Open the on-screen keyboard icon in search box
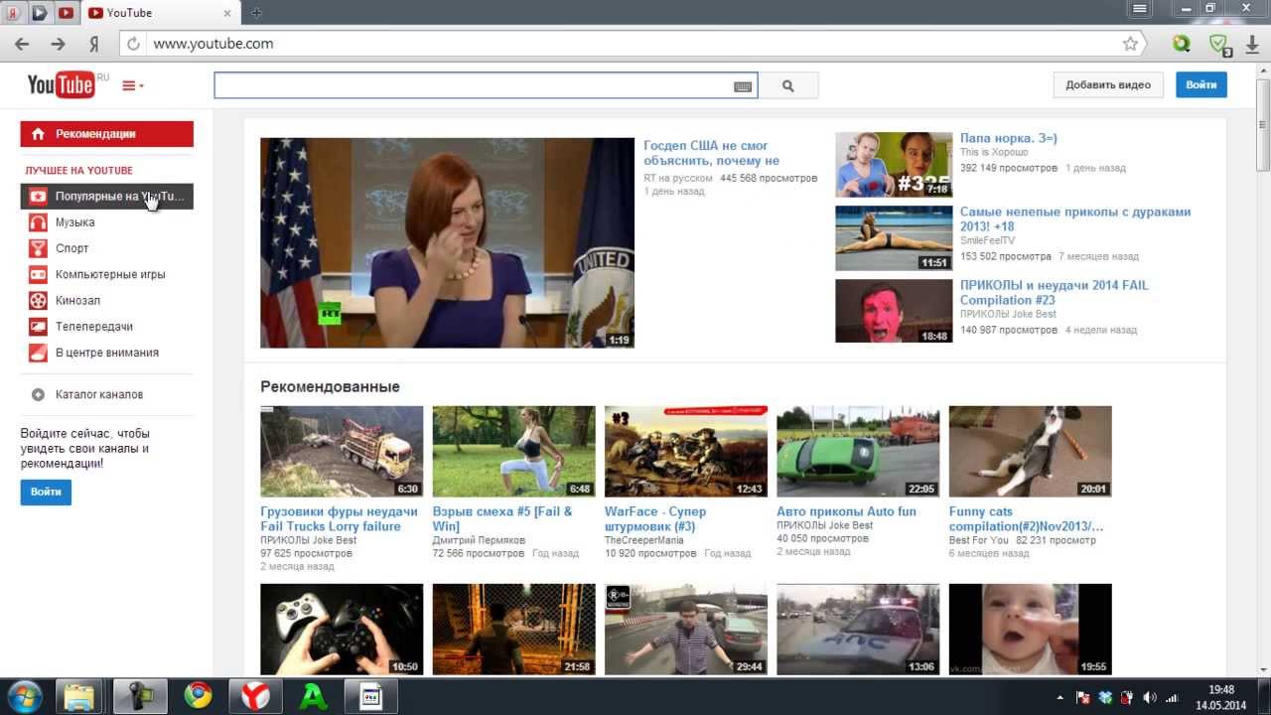Viewport: 1271px width, 715px height. 742,86
